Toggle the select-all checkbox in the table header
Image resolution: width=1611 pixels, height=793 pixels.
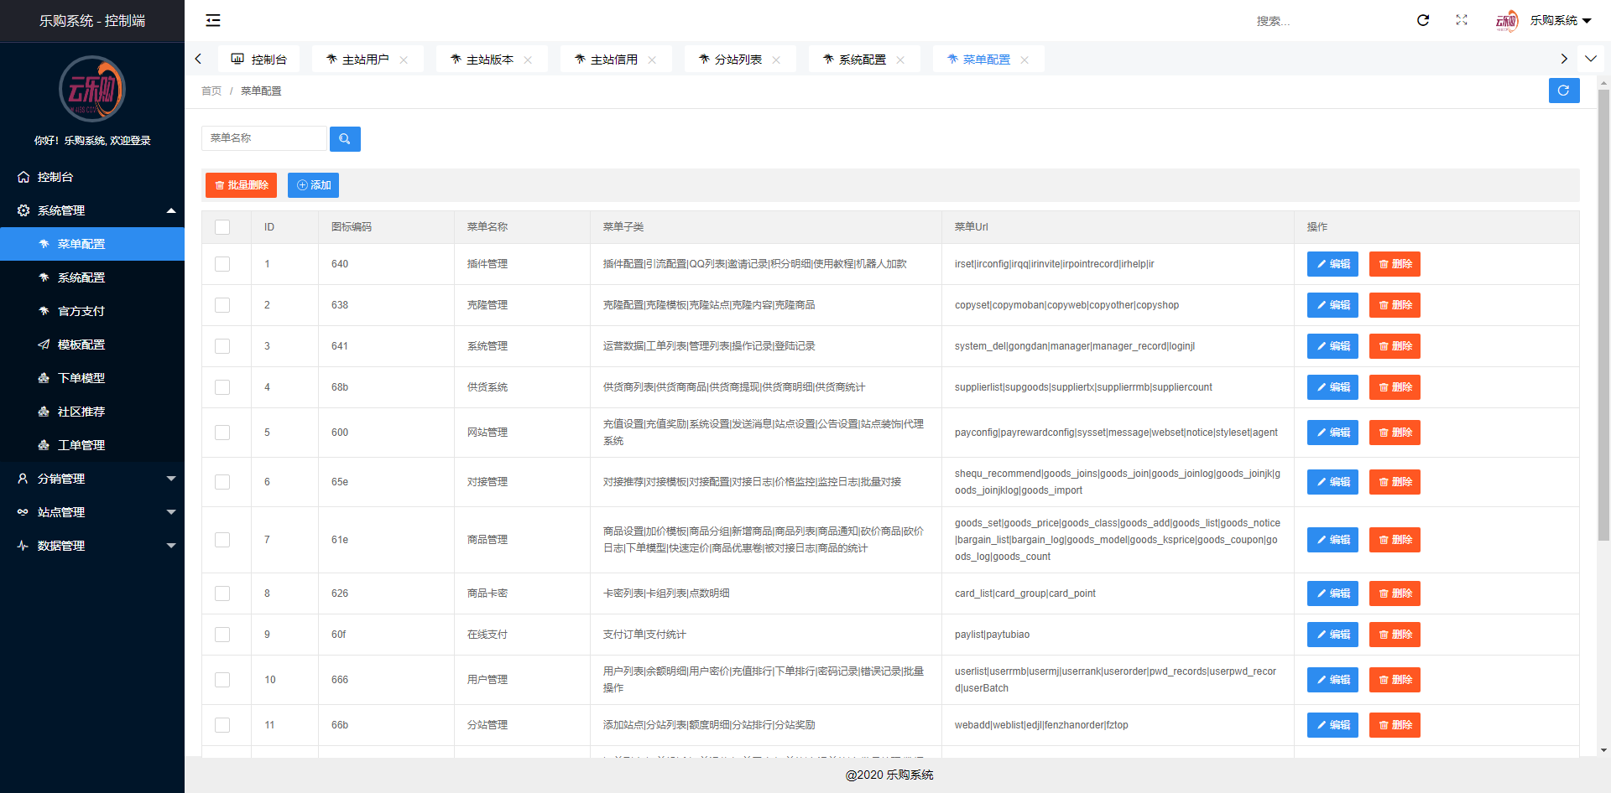(222, 227)
